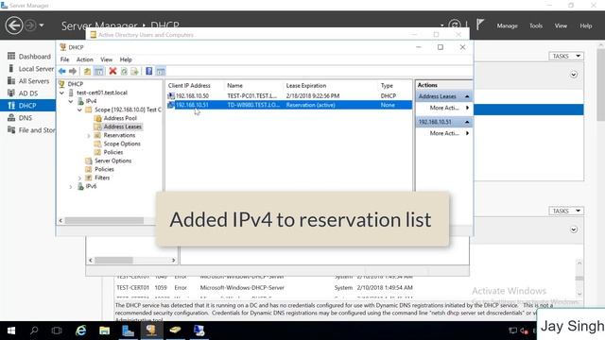The height and width of the screenshot is (340, 605).
Task: Collapse the 192.168.10.51 actions section
Action: click(x=467, y=122)
